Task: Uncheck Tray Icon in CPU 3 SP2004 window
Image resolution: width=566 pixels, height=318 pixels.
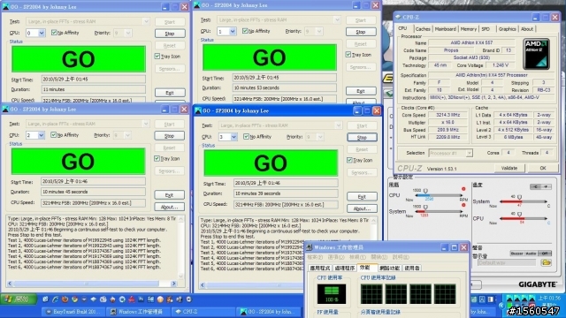Action: 349,160
